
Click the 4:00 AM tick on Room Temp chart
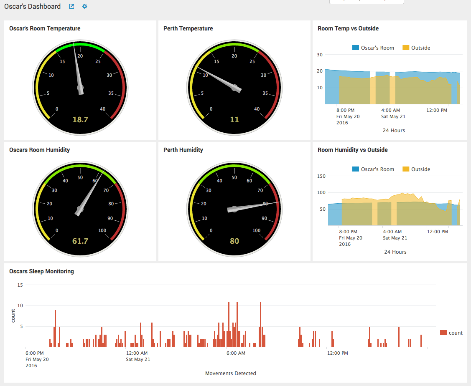[390, 110]
